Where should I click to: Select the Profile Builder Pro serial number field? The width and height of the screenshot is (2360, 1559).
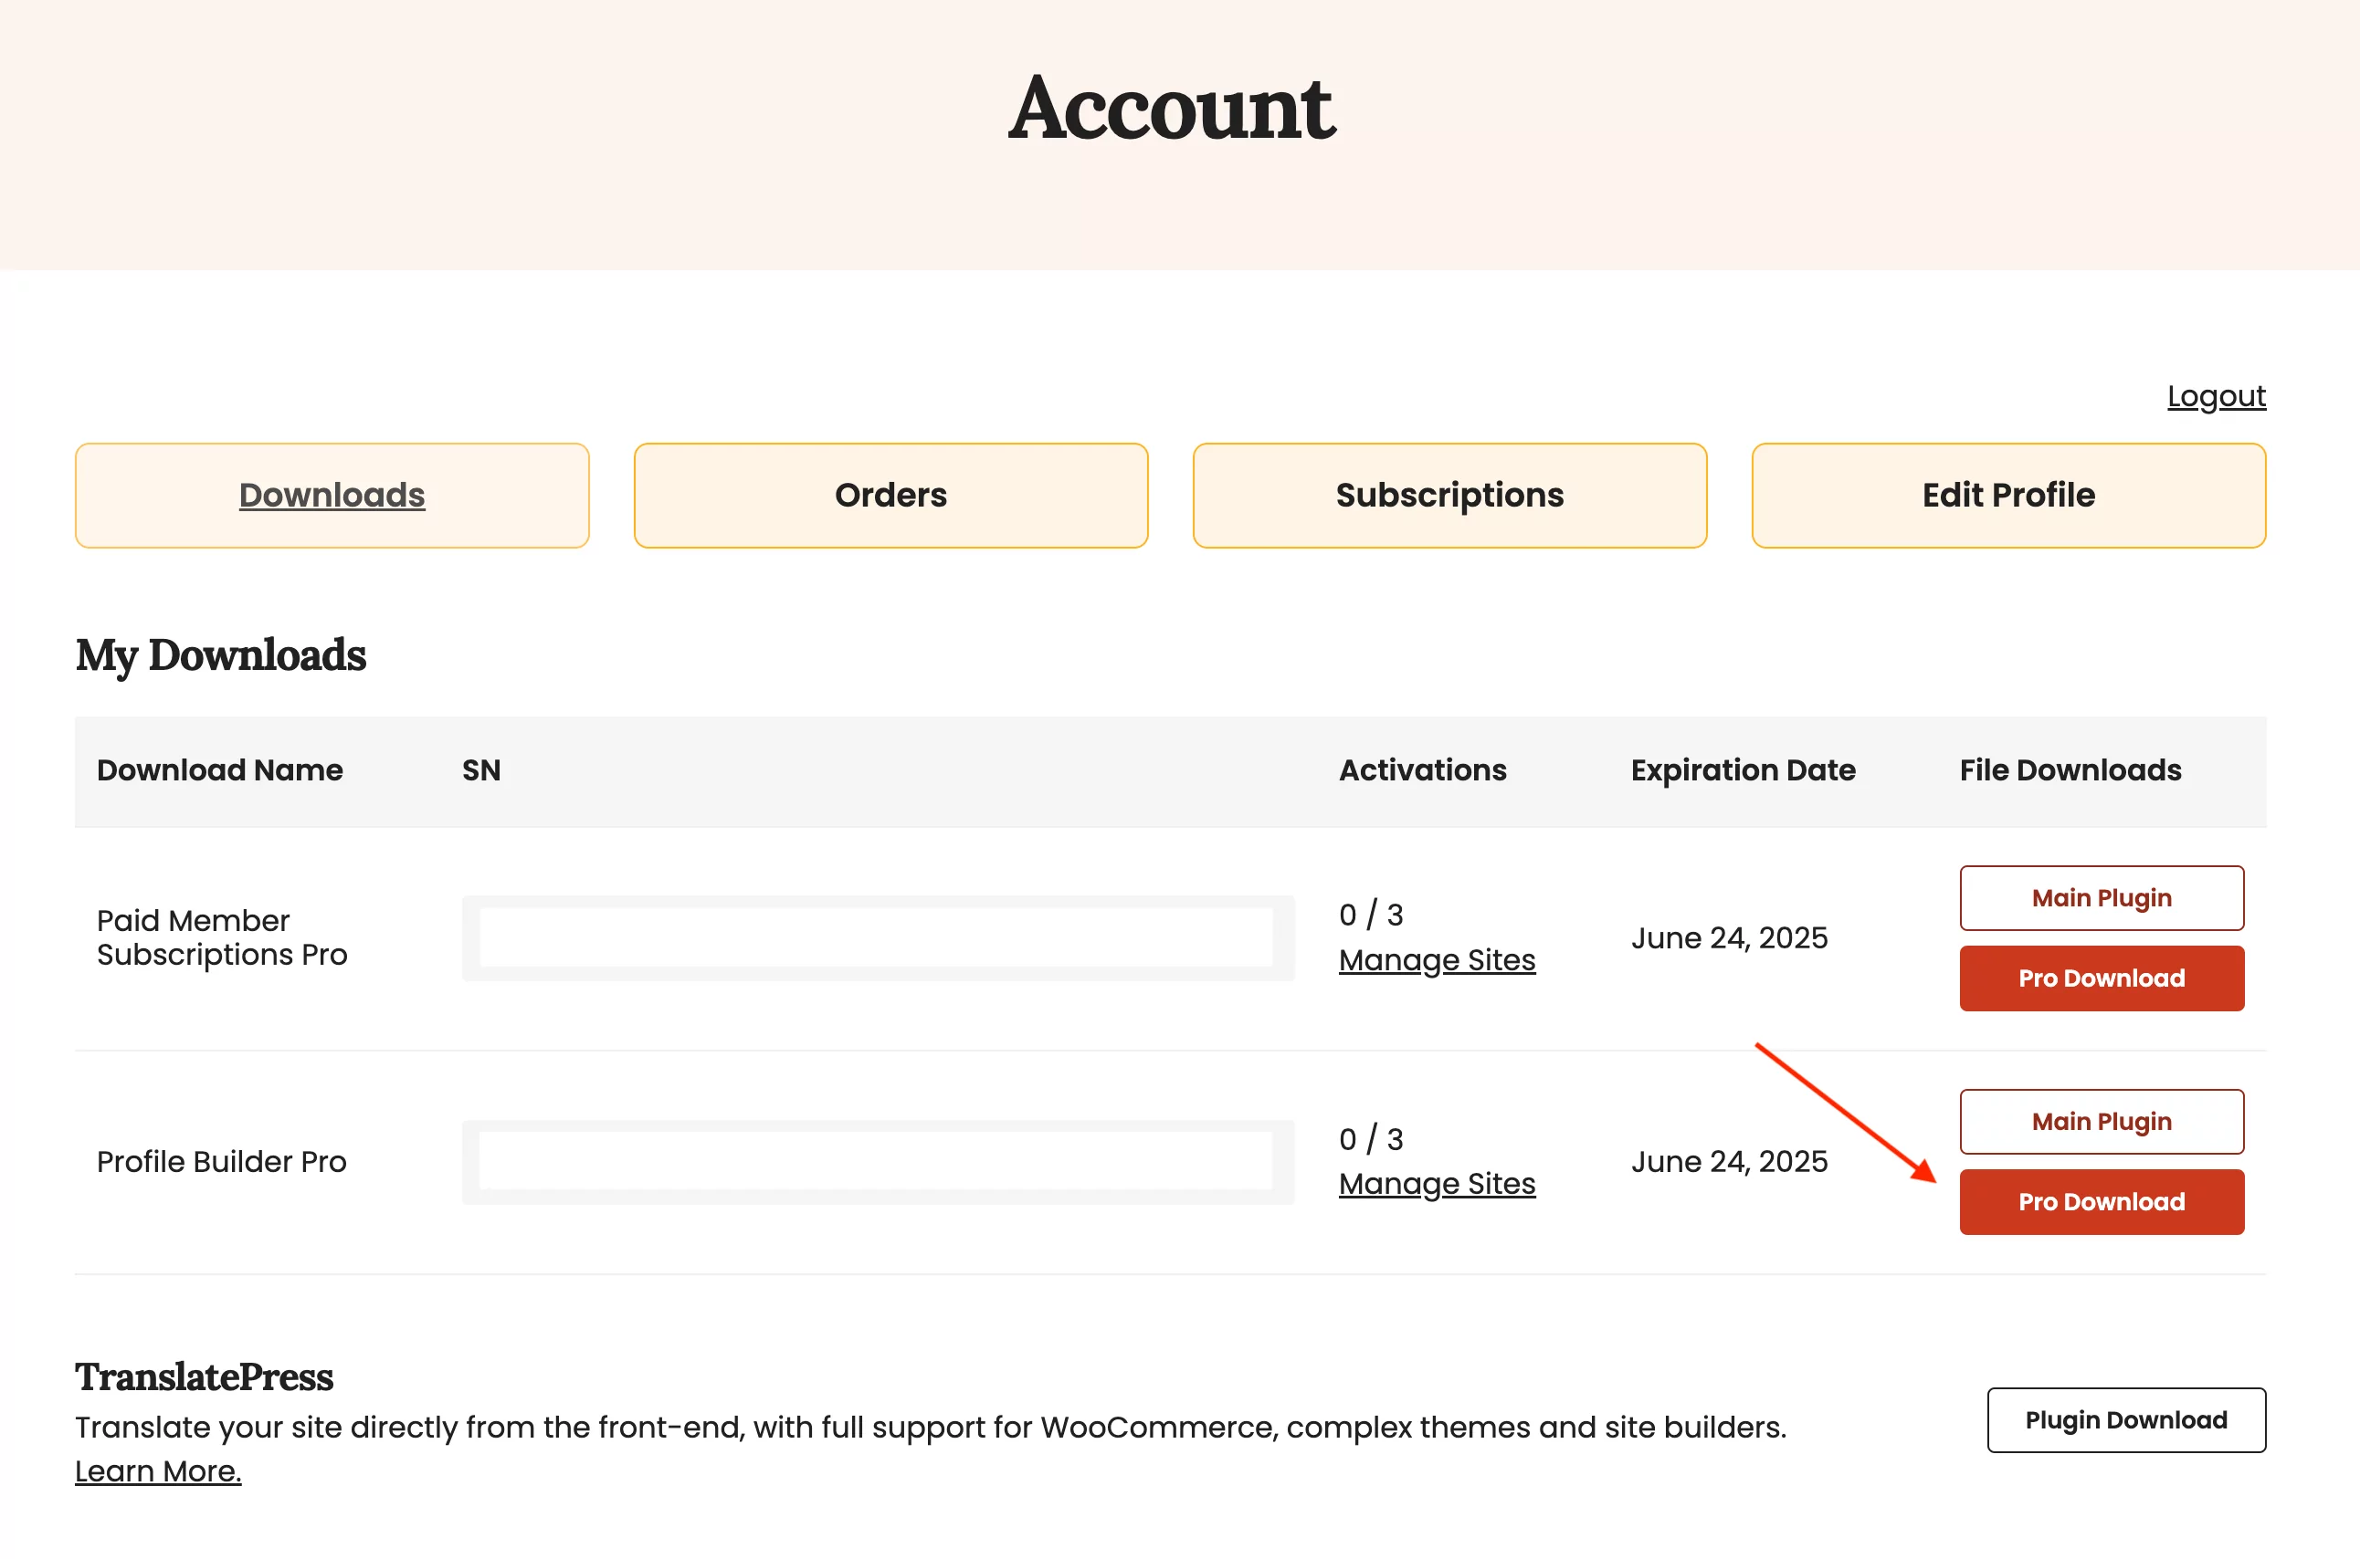[x=878, y=1161]
